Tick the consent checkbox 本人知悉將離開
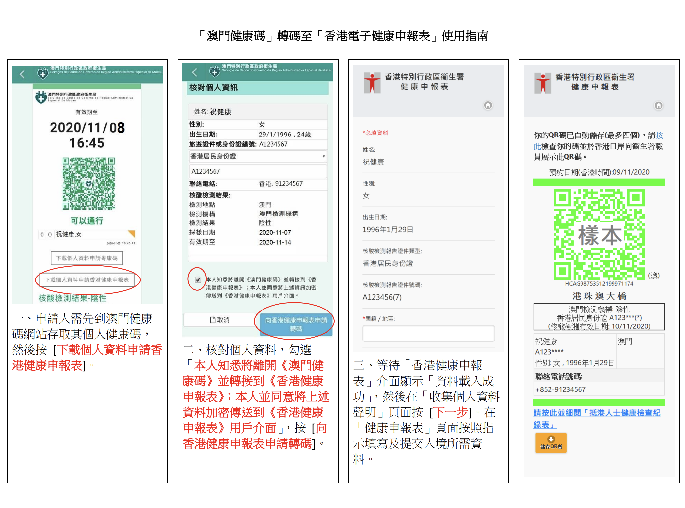The image size is (685, 508). (x=198, y=279)
